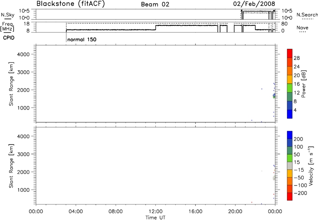Click the "N.Search" legend label
318x220 pixels.
[307, 15]
